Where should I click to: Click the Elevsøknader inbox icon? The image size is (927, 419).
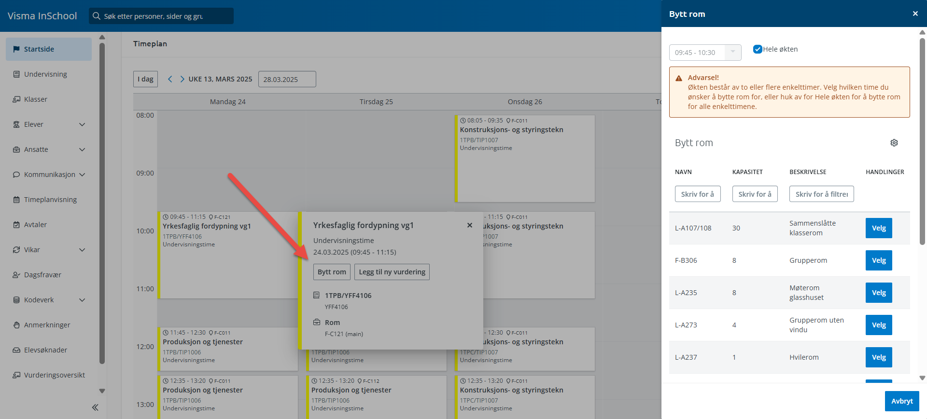16,350
